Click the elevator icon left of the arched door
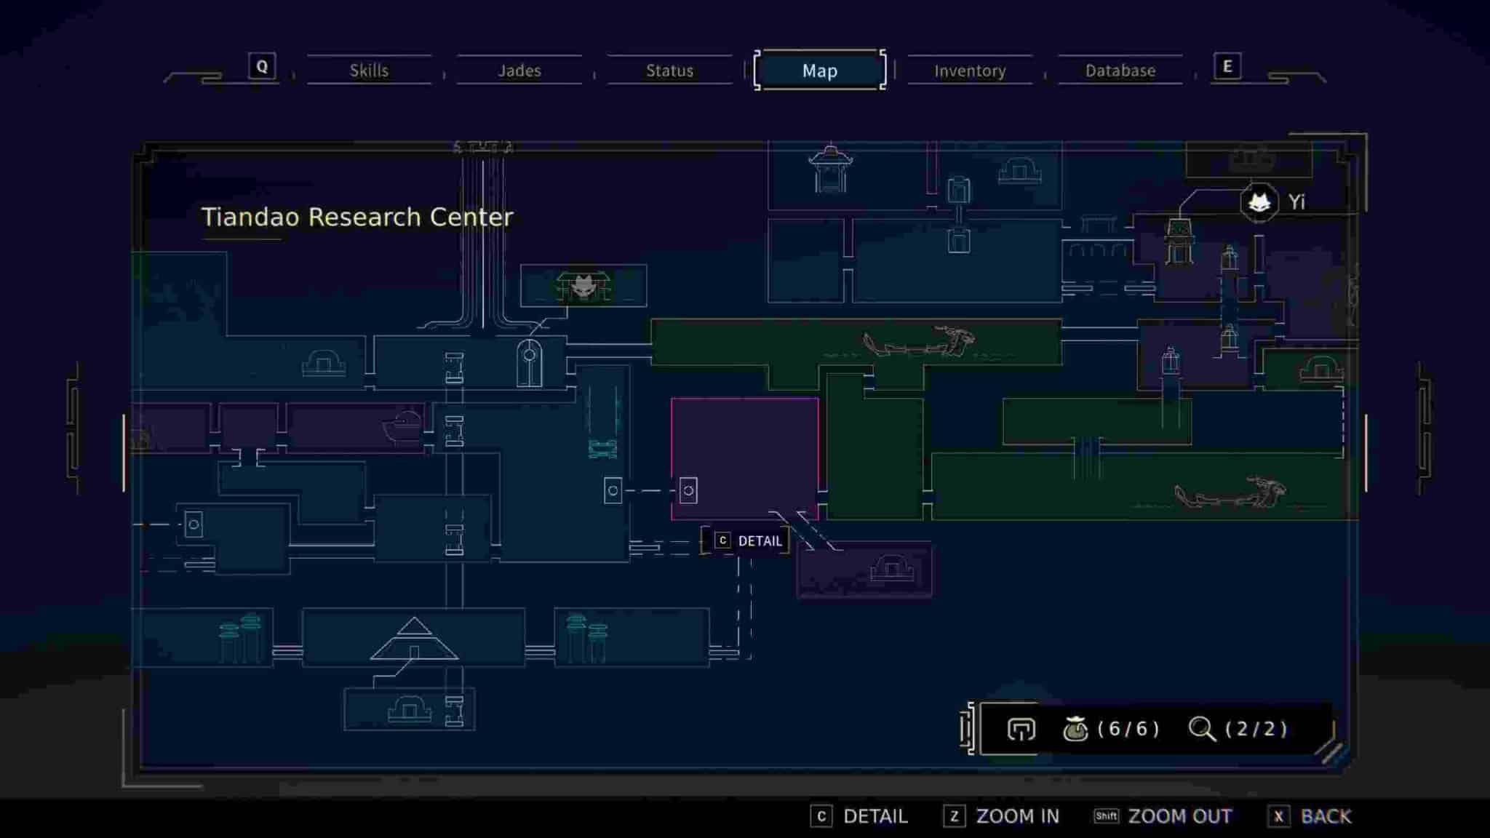This screenshot has width=1490, height=838. click(x=454, y=367)
